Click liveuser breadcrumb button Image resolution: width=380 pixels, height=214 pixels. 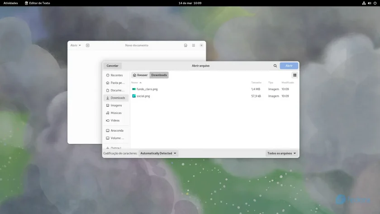[x=140, y=75]
